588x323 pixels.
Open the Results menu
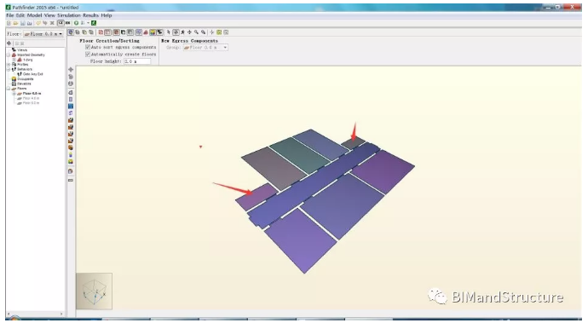point(90,15)
